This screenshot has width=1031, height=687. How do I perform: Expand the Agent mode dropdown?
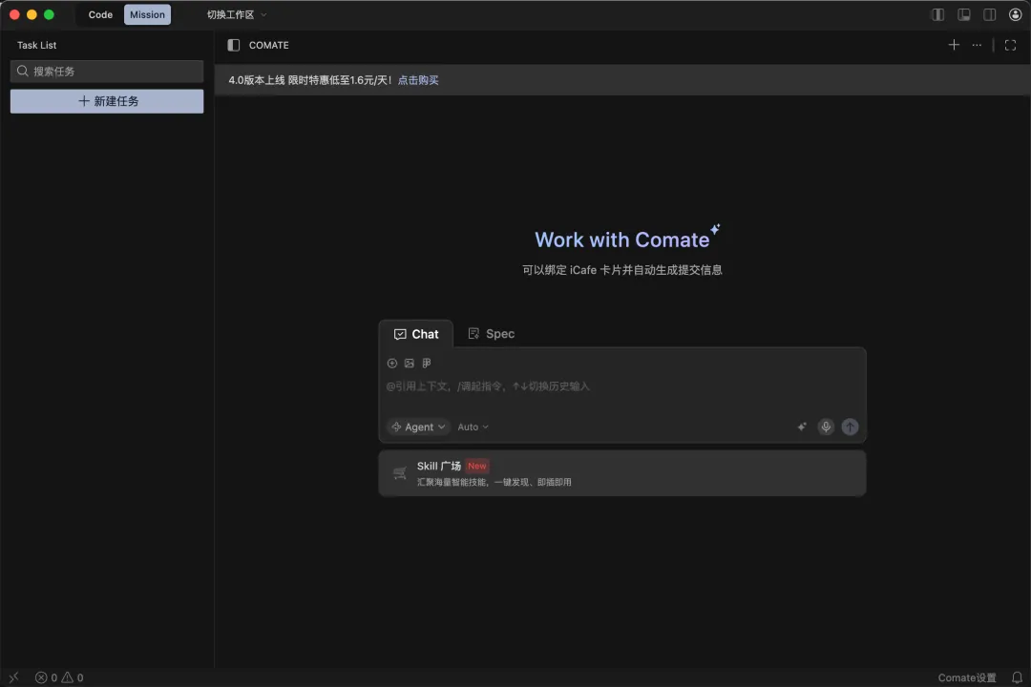(418, 427)
